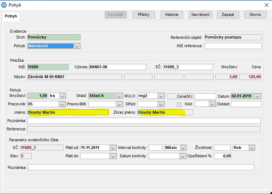Click the Pohyb window app icon
Image resolution: width=272 pixels, height=194 pixels.
(x=4, y=5)
